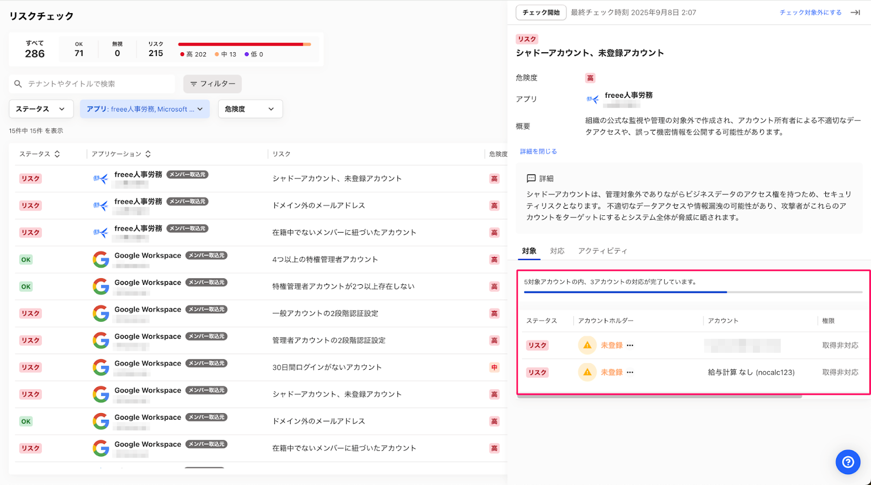Switch to the 対象 tab
This screenshot has height=485, width=871.
click(x=529, y=251)
